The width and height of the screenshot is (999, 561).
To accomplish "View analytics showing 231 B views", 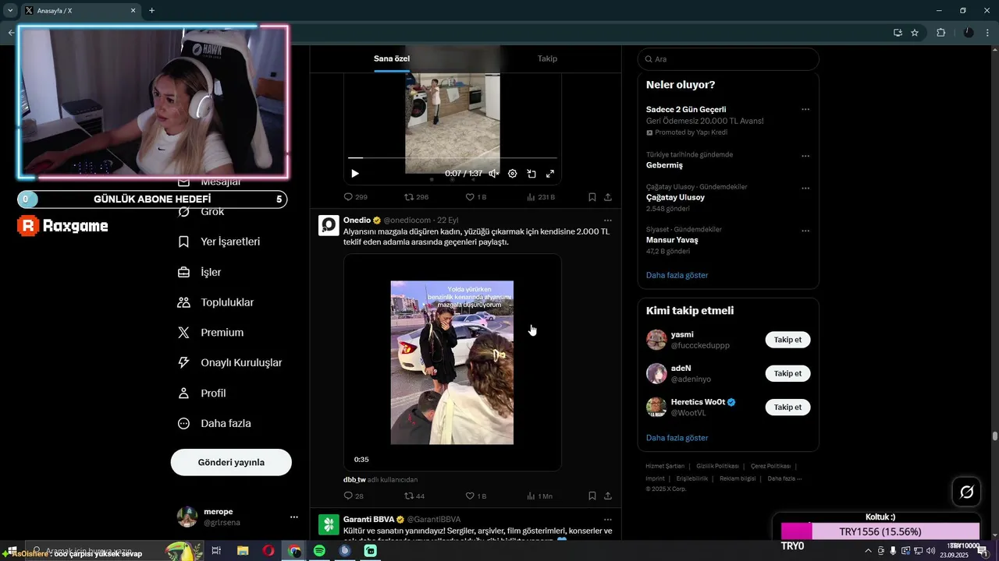I will 541,197.
